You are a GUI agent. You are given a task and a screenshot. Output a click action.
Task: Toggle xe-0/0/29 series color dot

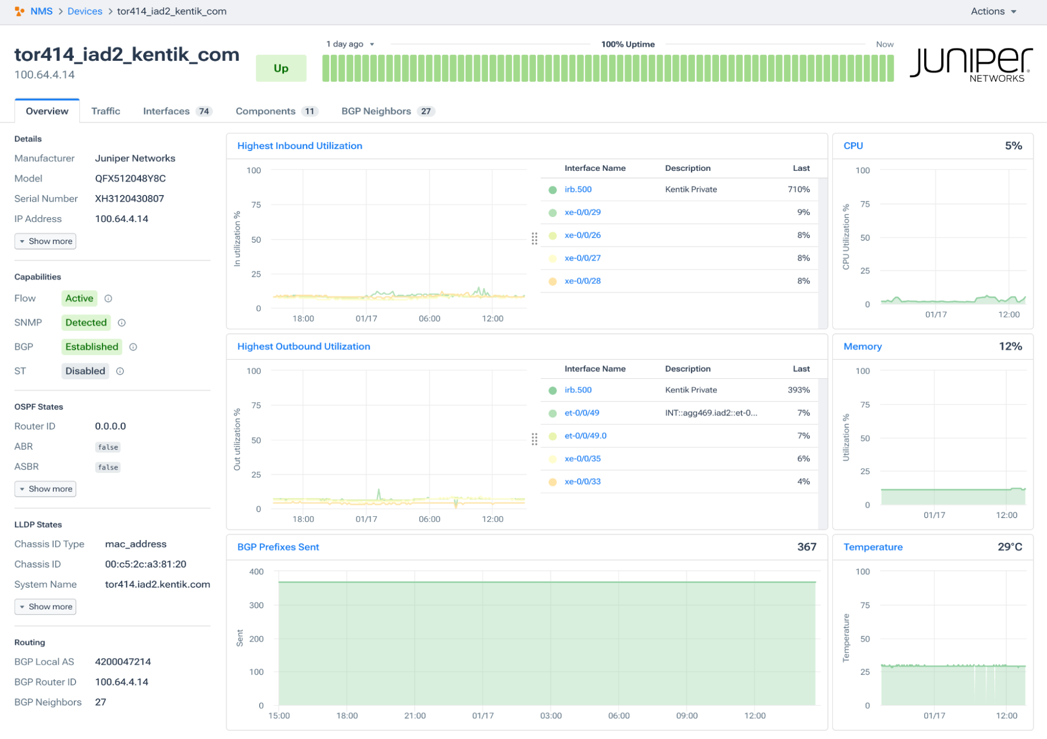click(x=553, y=213)
